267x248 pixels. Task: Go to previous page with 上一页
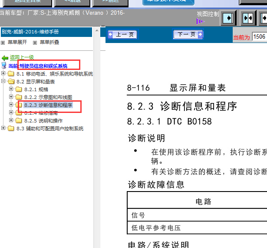click(122, 34)
